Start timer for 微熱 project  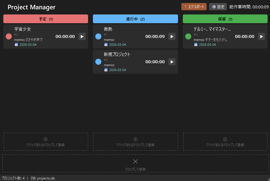[x=172, y=36]
